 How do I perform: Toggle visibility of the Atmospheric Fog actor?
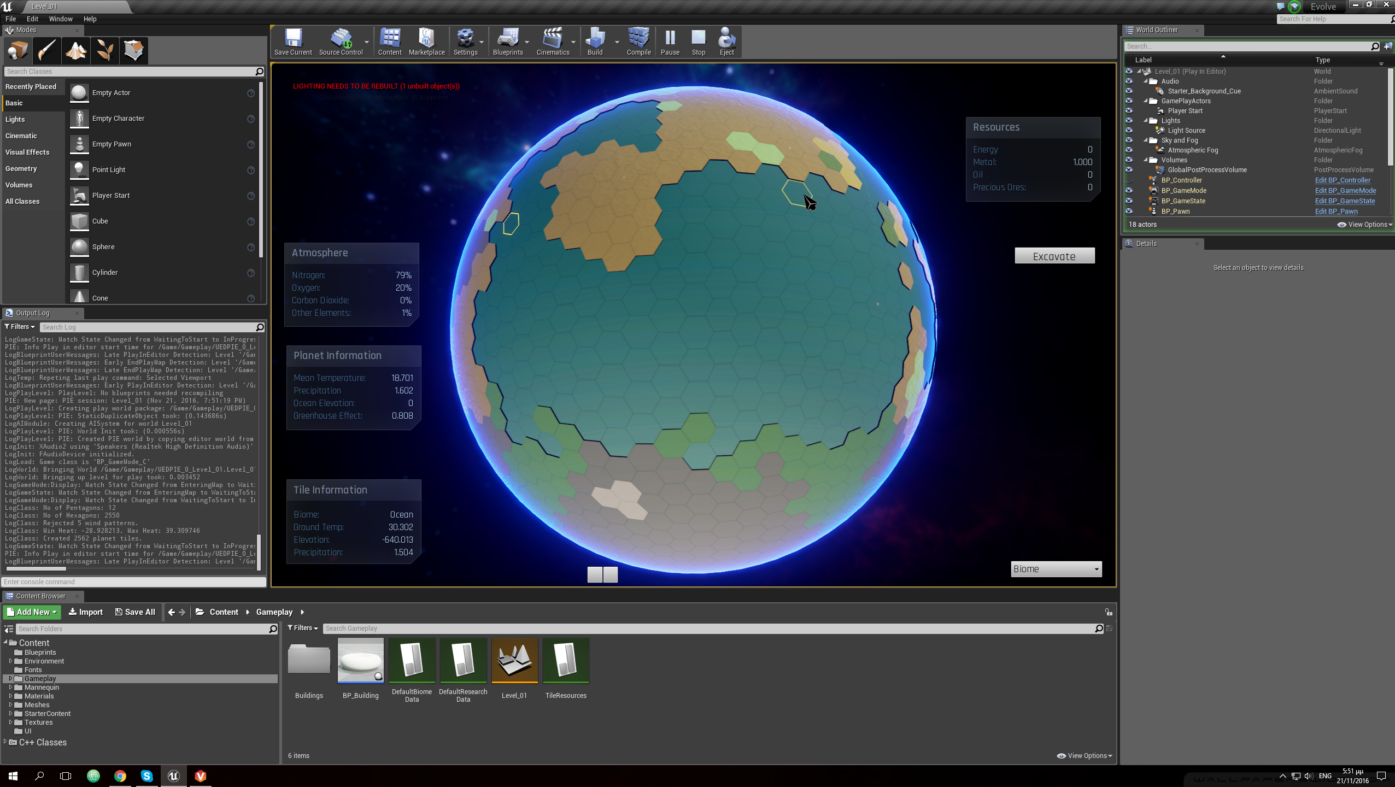click(x=1129, y=150)
